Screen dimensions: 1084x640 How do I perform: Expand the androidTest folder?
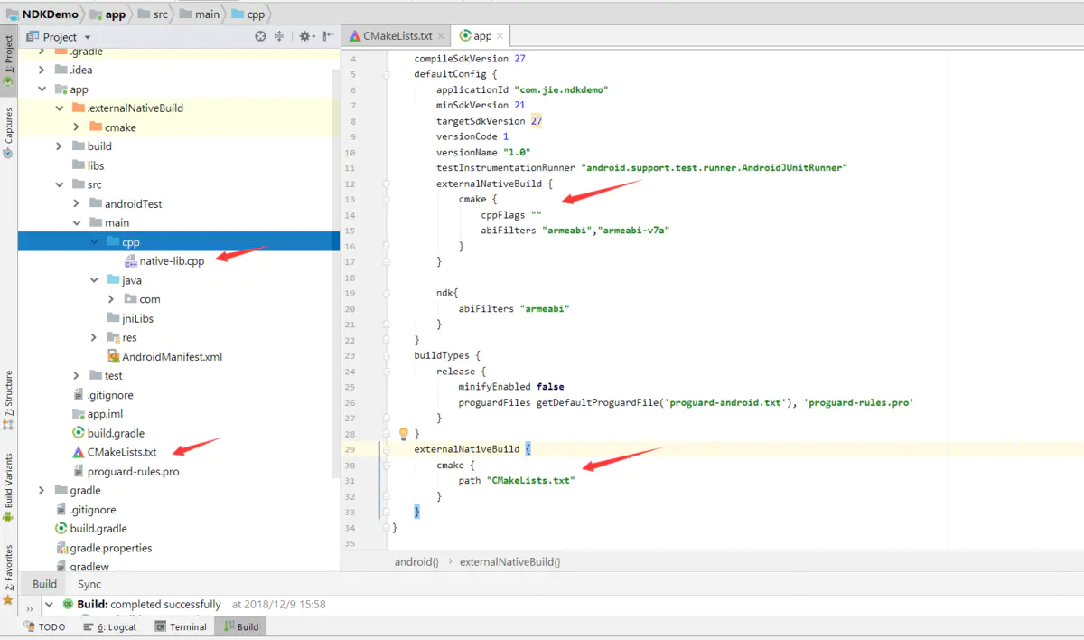[x=77, y=204]
